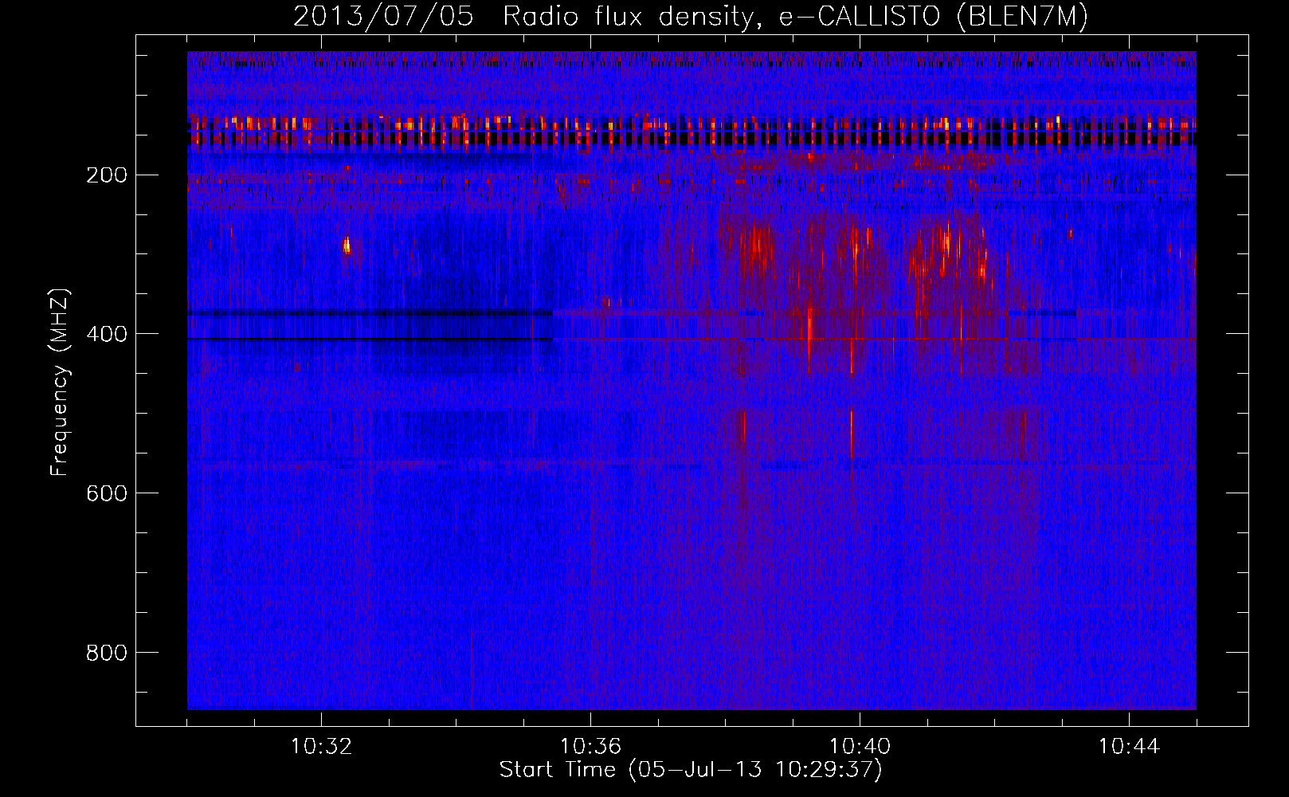Screen dimensions: 1289x797
Task: Select the 10:44 time tick label
Action: click(x=1129, y=747)
